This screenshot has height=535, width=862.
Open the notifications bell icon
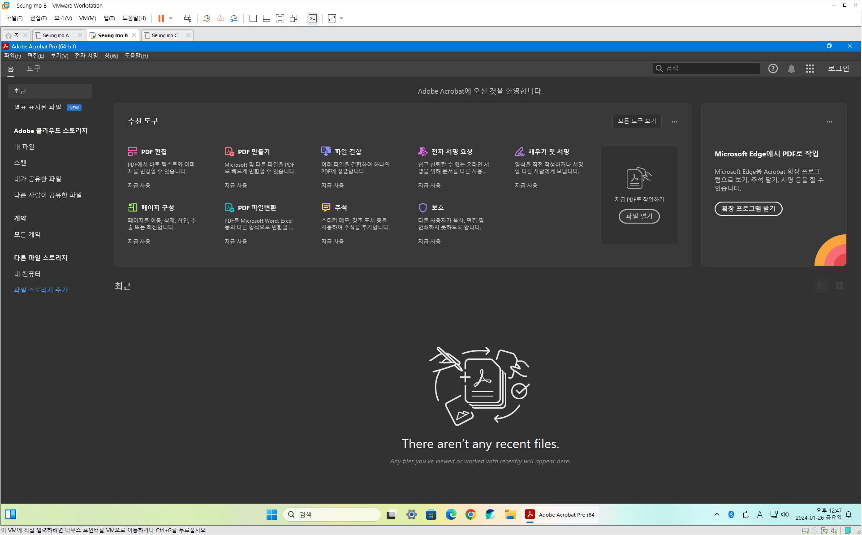pyautogui.click(x=791, y=69)
